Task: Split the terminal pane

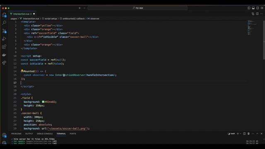Action: [244, 134]
